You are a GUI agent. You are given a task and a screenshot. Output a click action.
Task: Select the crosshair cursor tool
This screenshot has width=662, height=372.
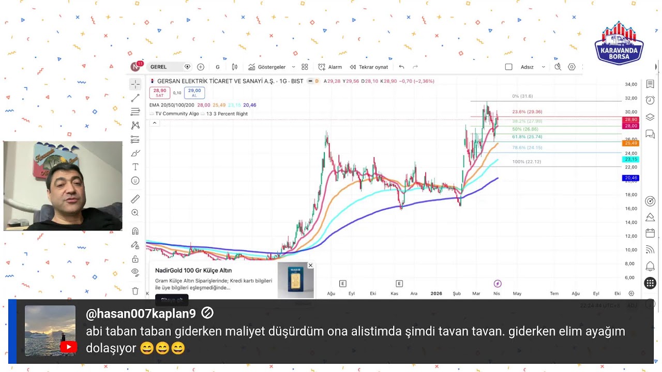tap(135, 84)
